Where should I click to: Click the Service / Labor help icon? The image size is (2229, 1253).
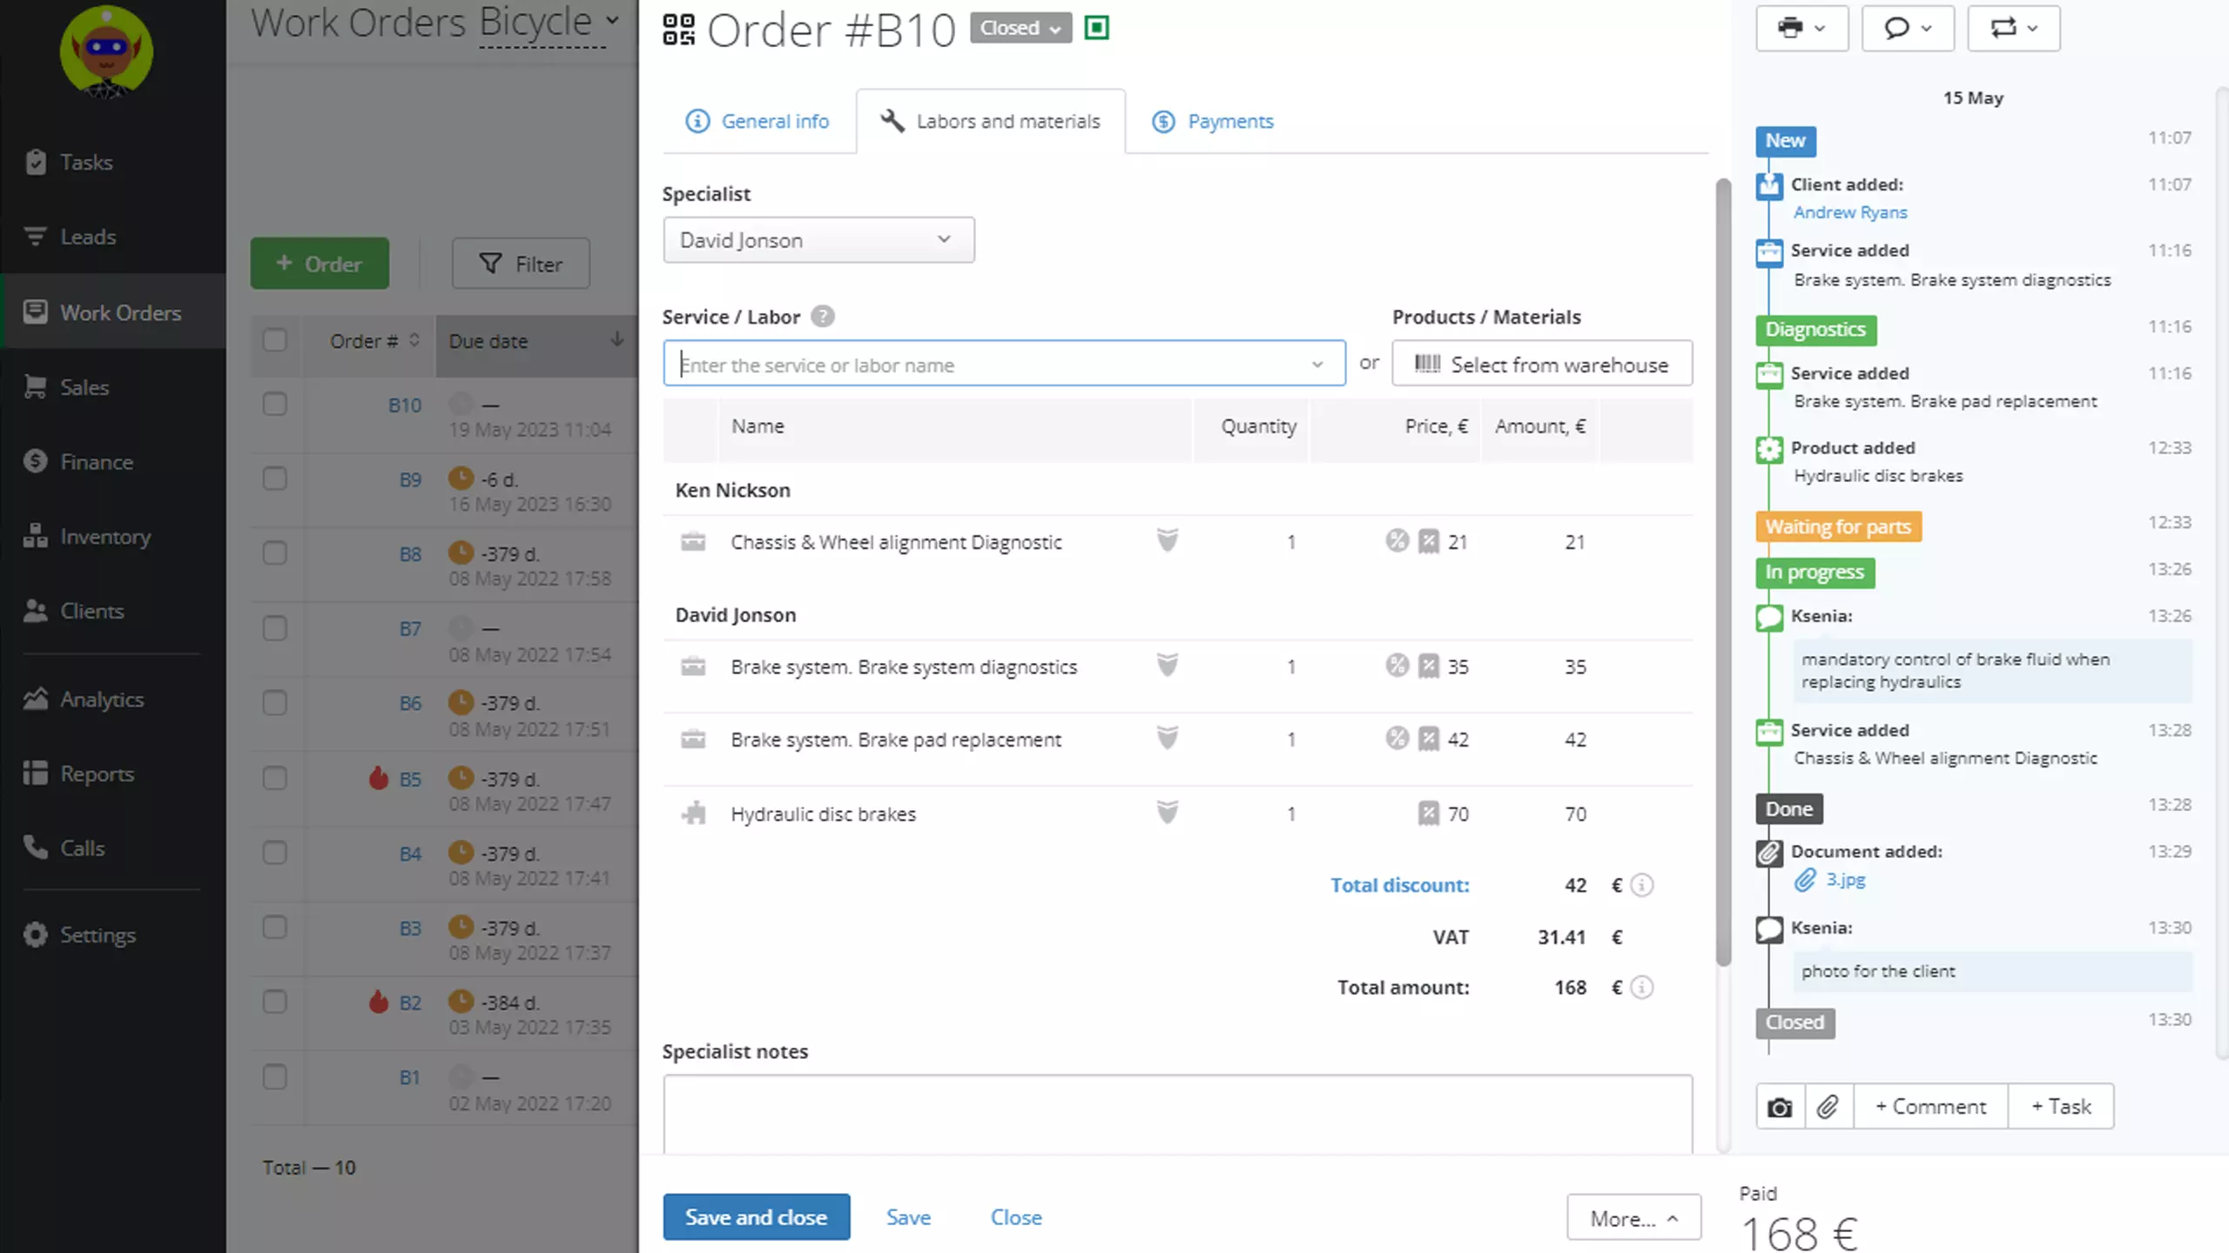822,316
